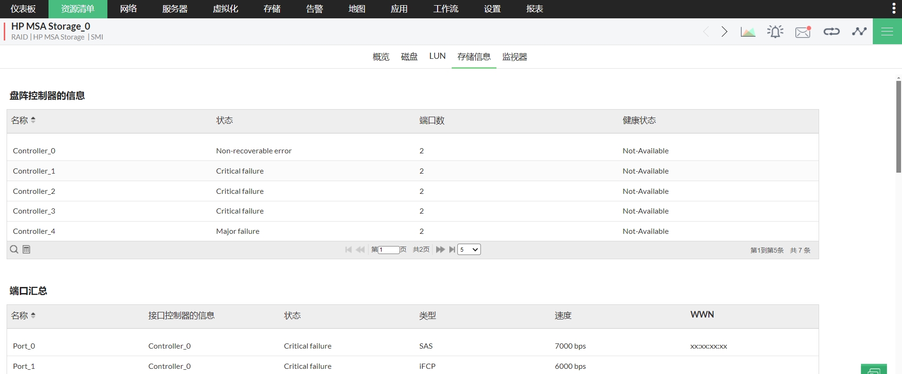Screen dimensions: 902x374
Task: Sort 端口汇总 table by 名称 arrow
Action: pyautogui.click(x=33, y=315)
